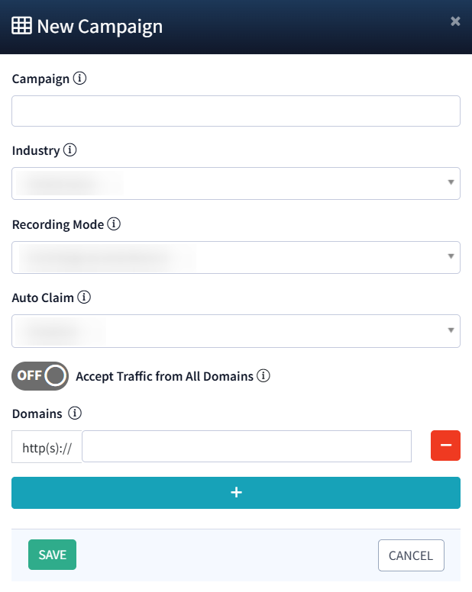The width and height of the screenshot is (472, 592).
Task: Show info tooltip icon for Industry
Action: click(x=70, y=150)
